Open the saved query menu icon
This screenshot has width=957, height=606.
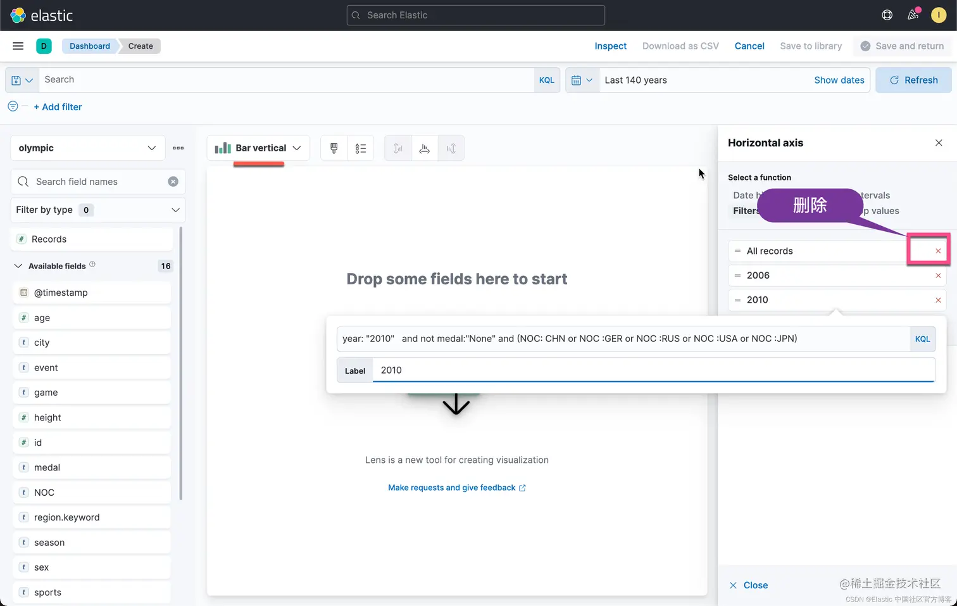click(x=22, y=80)
